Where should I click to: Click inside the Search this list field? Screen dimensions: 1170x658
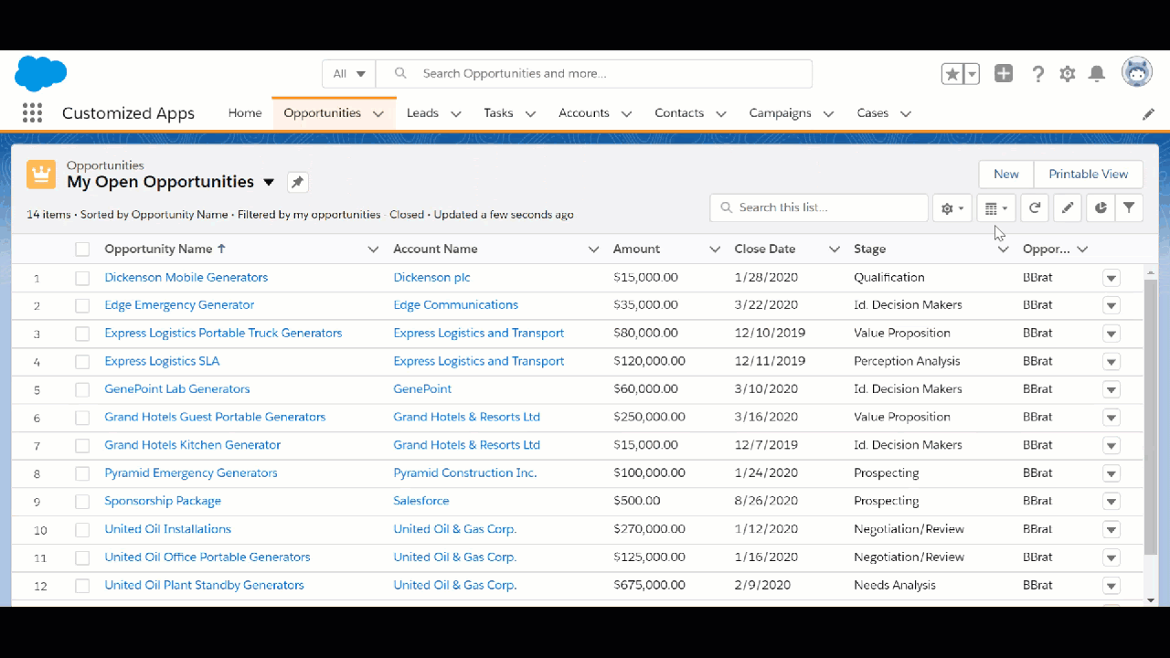point(818,207)
